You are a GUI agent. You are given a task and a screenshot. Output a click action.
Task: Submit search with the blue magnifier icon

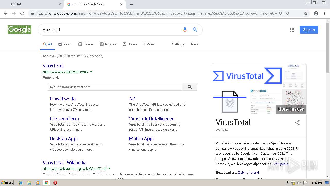click(x=195, y=30)
